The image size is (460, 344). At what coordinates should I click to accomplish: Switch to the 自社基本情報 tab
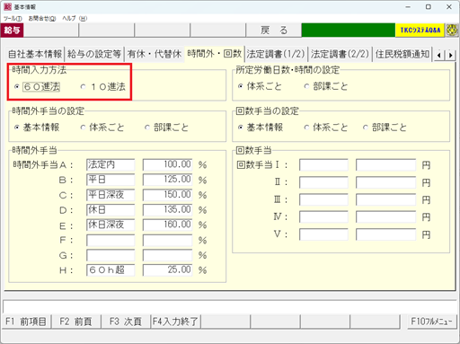tap(35, 54)
